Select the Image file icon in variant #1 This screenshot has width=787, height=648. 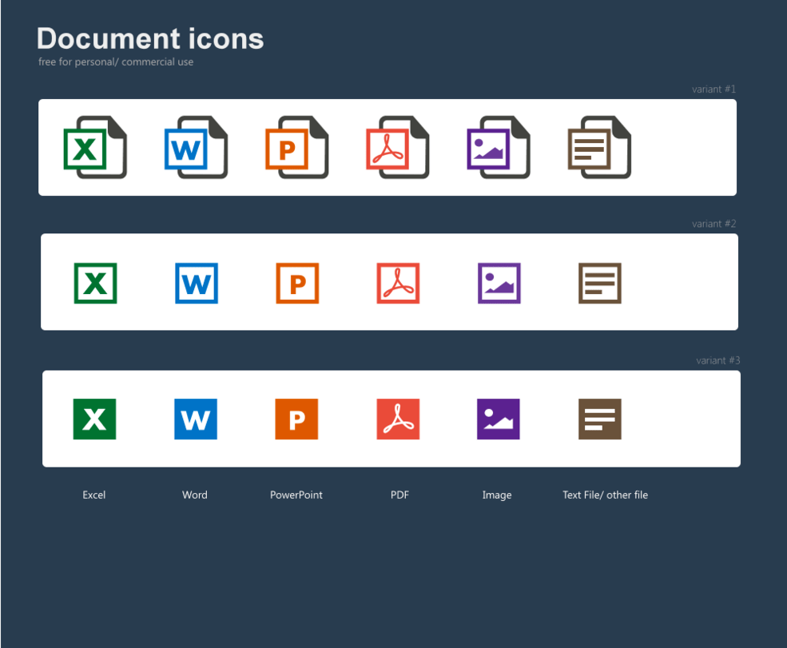pyautogui.click(x=498, y=147)
